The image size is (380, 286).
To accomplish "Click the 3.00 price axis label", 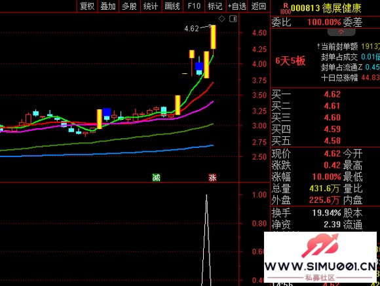I will click(x=259, y=126).
